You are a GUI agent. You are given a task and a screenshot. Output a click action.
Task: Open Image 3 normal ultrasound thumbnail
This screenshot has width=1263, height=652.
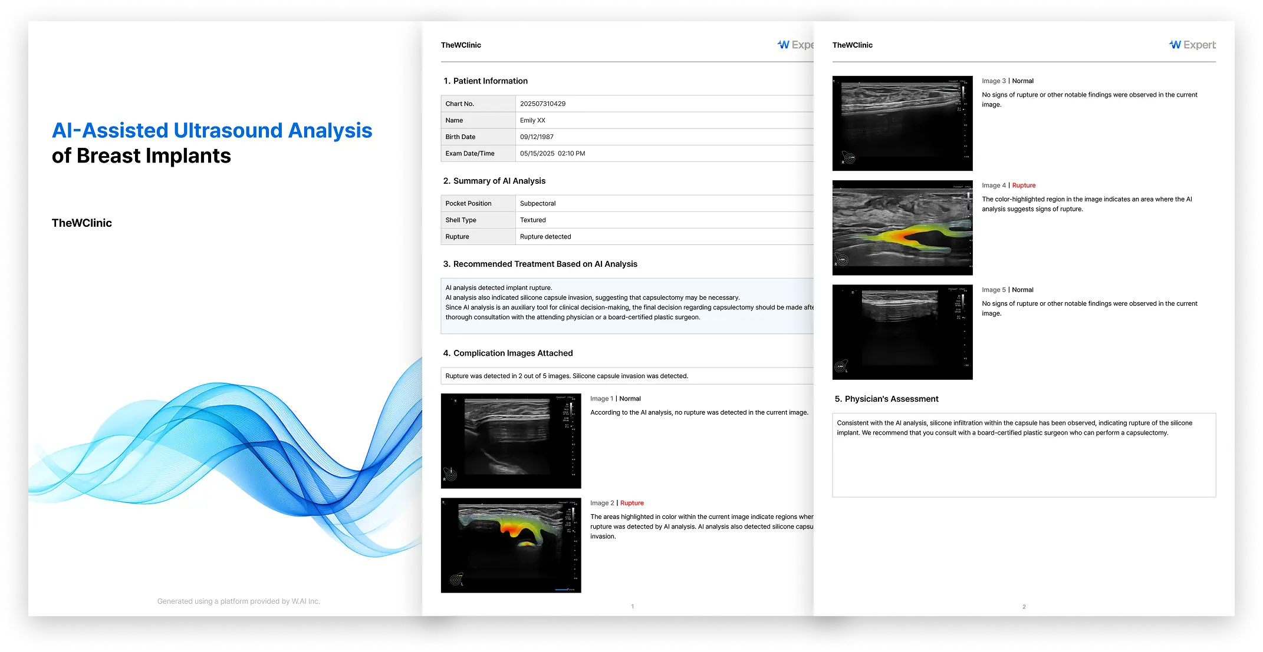point(902,123)
